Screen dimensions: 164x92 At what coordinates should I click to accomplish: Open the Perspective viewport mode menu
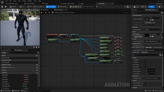coord(8,10)
